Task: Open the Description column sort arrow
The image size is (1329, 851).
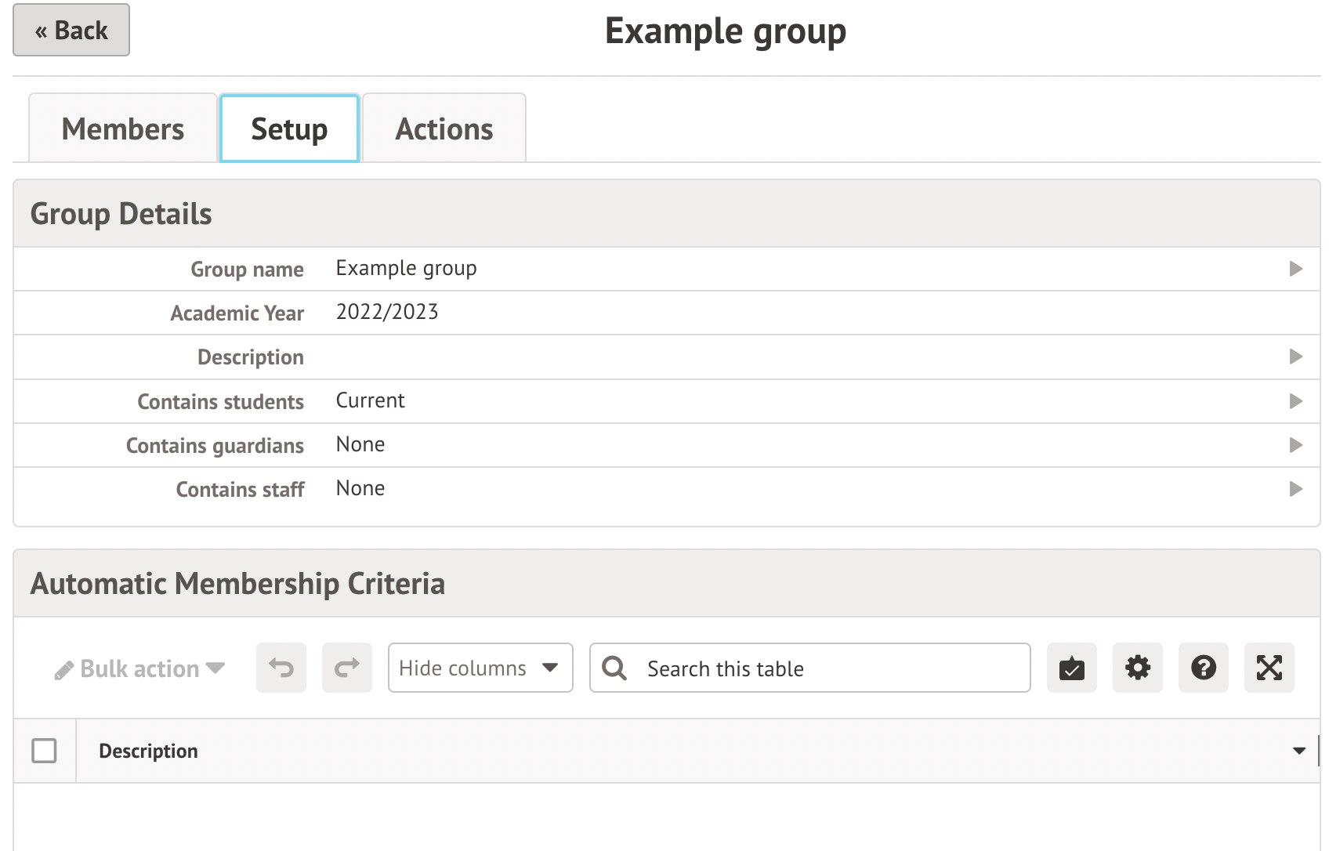Action: click(x=1298, y=751)
